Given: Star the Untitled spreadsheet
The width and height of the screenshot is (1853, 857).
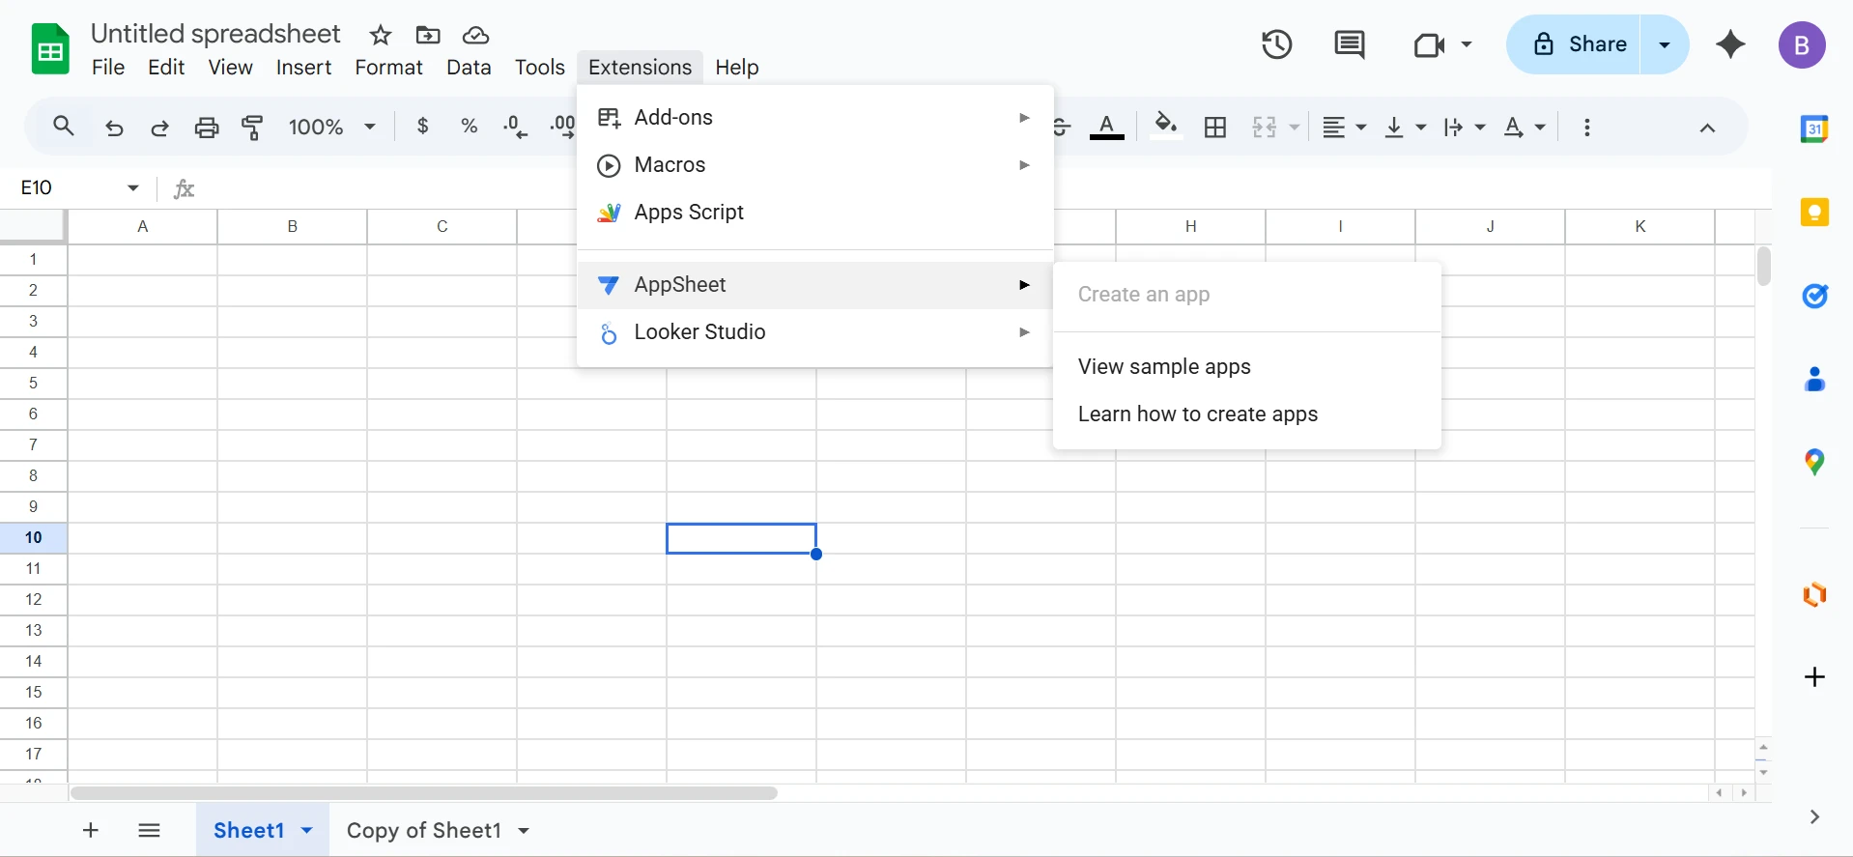Looking at the screenshot, I should coord(381,36).
